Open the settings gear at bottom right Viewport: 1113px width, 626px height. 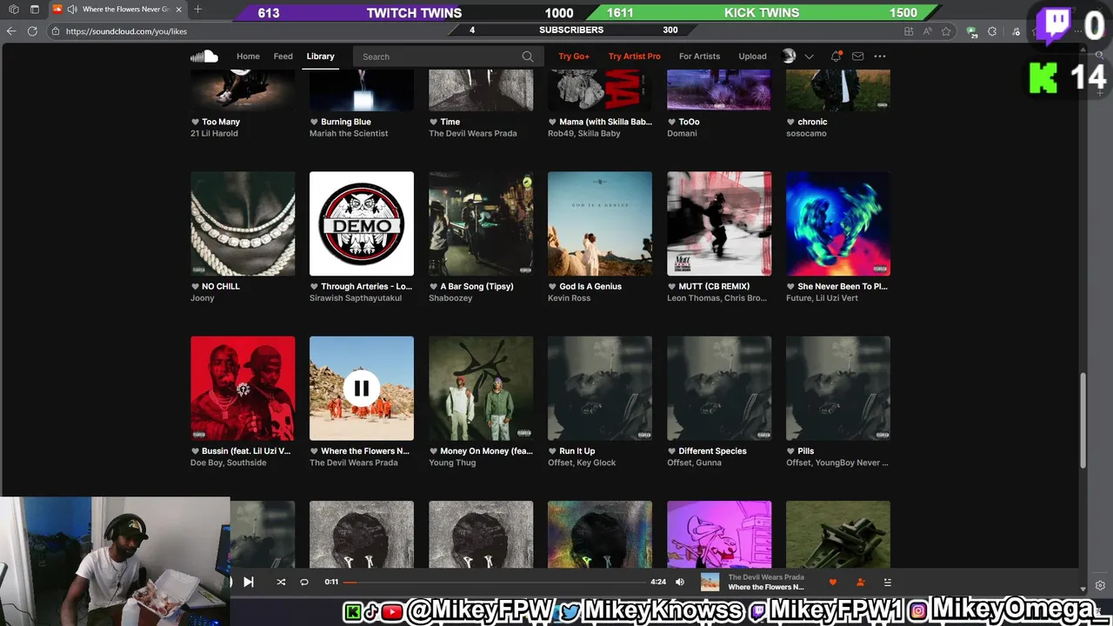[1100, 585]
